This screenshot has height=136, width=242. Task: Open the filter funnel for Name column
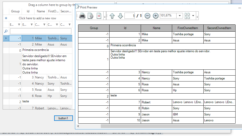44,25
